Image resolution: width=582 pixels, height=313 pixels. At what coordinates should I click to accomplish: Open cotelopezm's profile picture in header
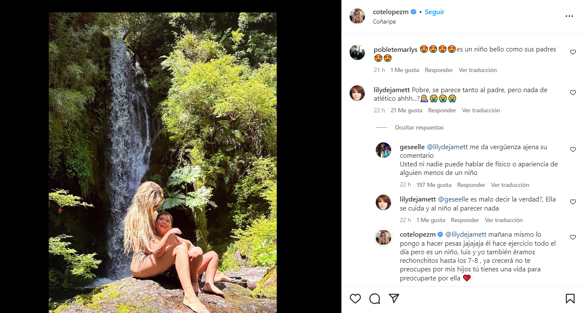pos(357,16)
